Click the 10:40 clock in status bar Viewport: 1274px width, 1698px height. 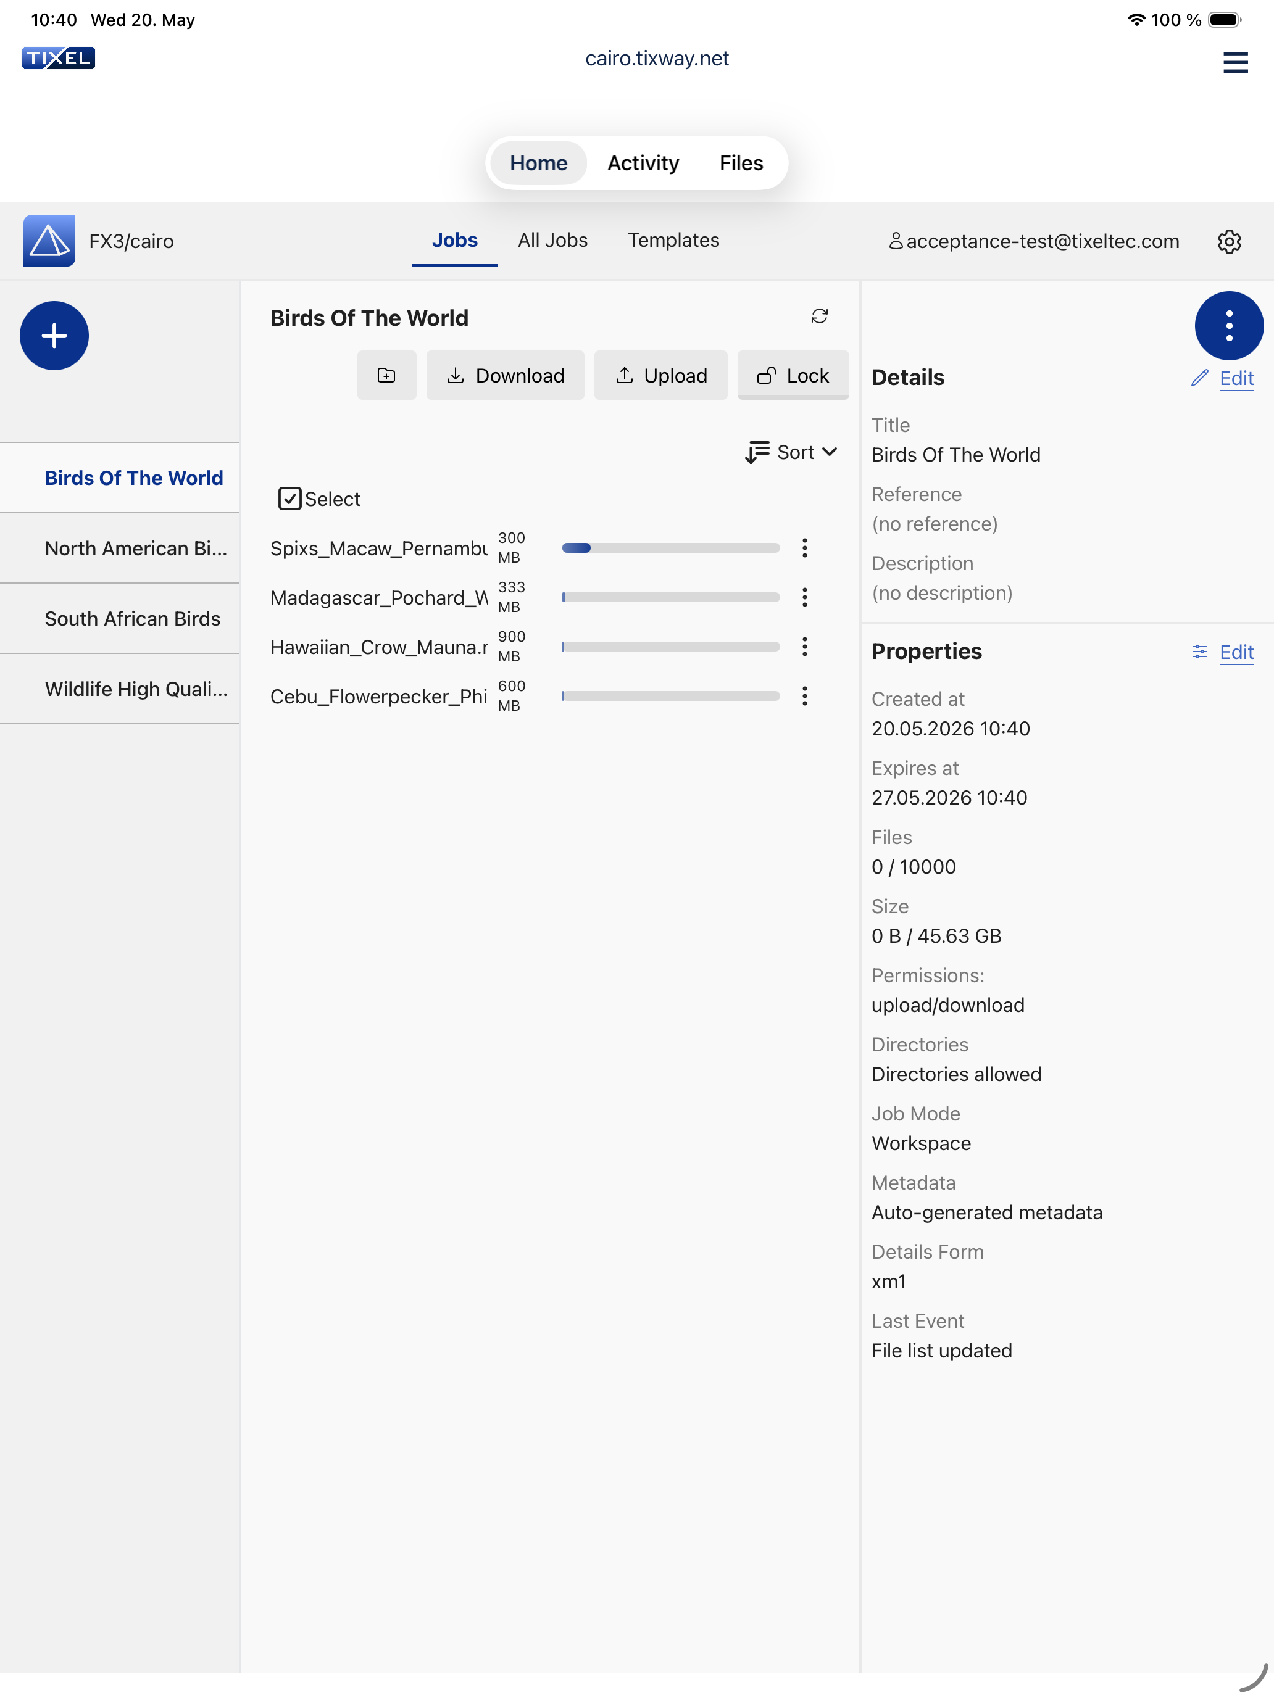(54, 20)
